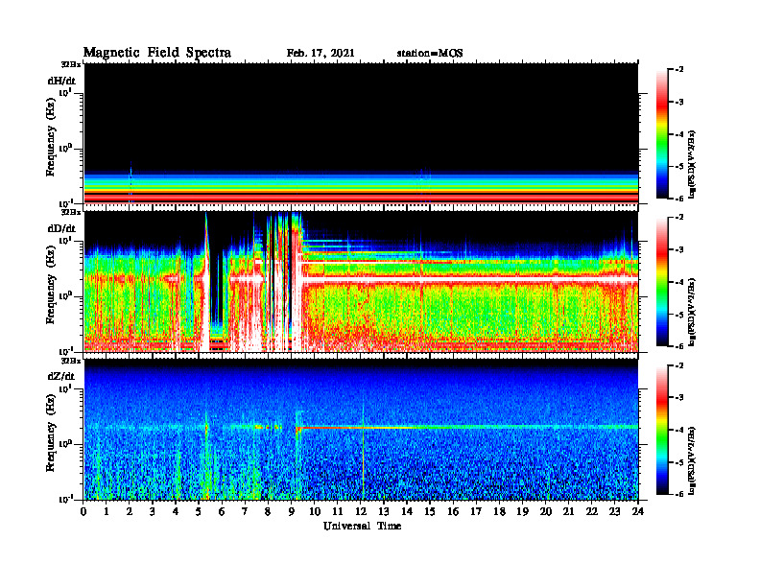760x587 pixels.
Task: Click the "station=MOS" label
Action: point(430,53)
